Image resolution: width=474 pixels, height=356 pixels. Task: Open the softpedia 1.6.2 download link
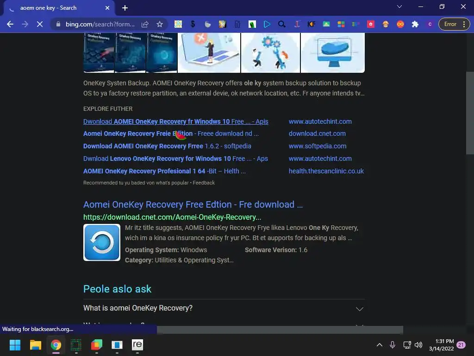[x=167, y=146]
